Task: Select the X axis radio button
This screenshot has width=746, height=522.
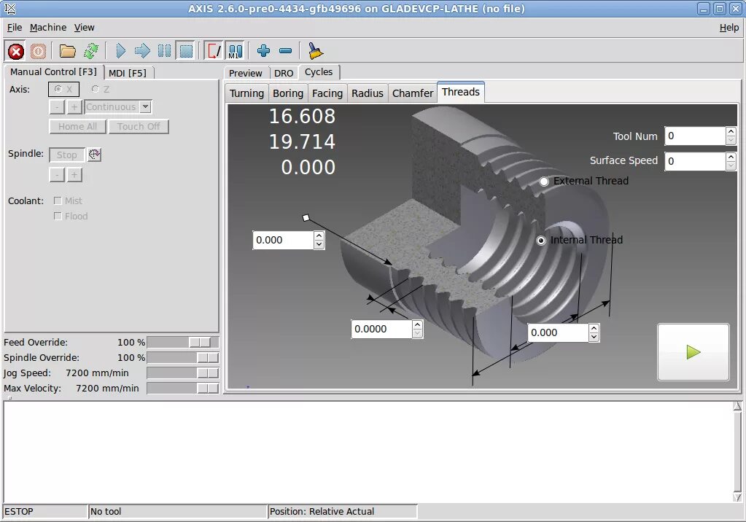Action: point(63,89)
